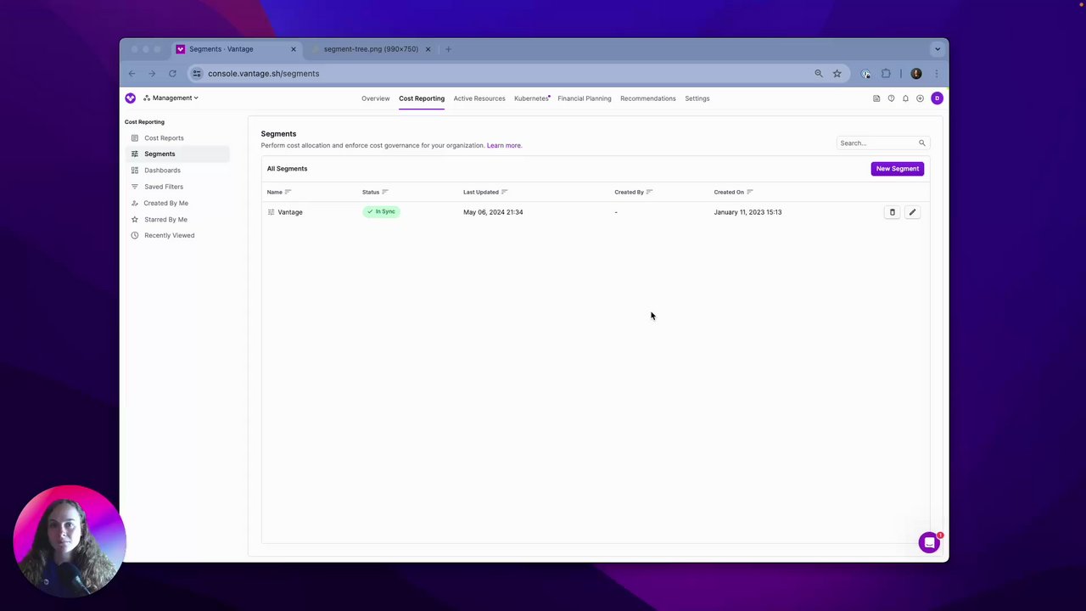Reload the page with refresh icon
The height and width of the screenshot is (611, 1086).
[172, 74]
